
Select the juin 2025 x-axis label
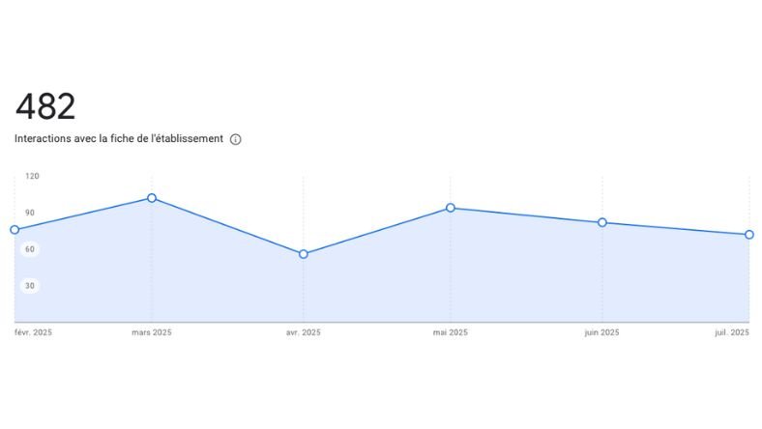pyautogui.click(x=602, y=333)
